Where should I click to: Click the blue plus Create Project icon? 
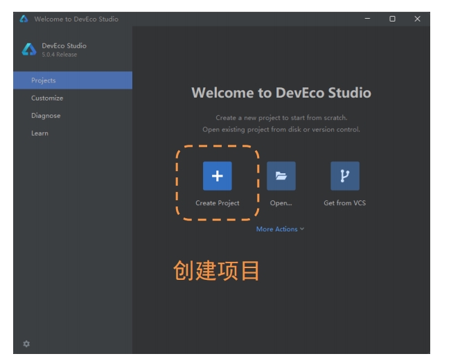click(217, 176)
